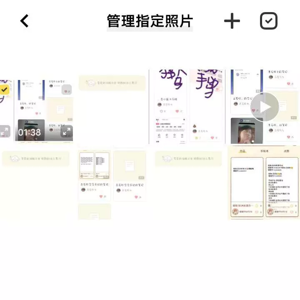Tap the gray heart badge above the video
The width and height of the screenshot is (300, 300).
(67, 90)
